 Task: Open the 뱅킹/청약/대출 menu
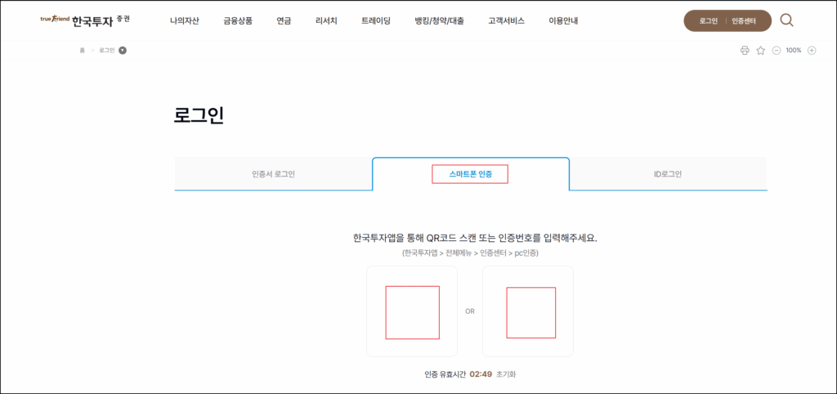tap(439, 20)
